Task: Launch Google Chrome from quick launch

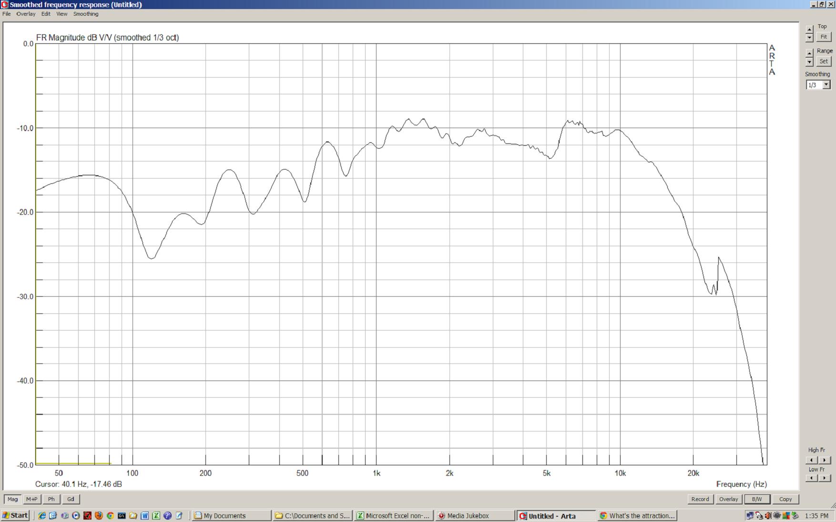Action: coord(110,515)
